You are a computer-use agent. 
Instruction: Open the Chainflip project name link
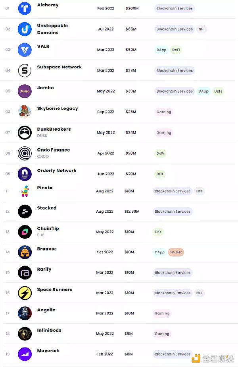click(48, 229)
